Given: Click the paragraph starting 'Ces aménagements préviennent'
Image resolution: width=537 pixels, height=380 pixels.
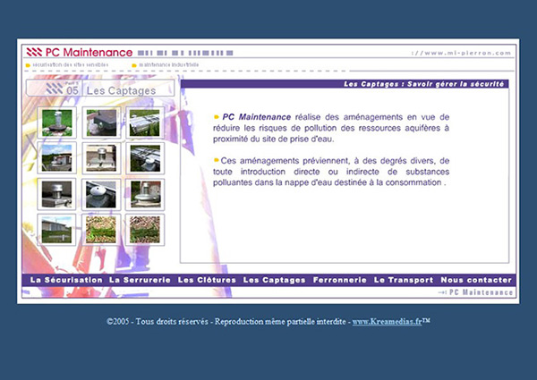Looking at the screenshot, I should point(331,172).
